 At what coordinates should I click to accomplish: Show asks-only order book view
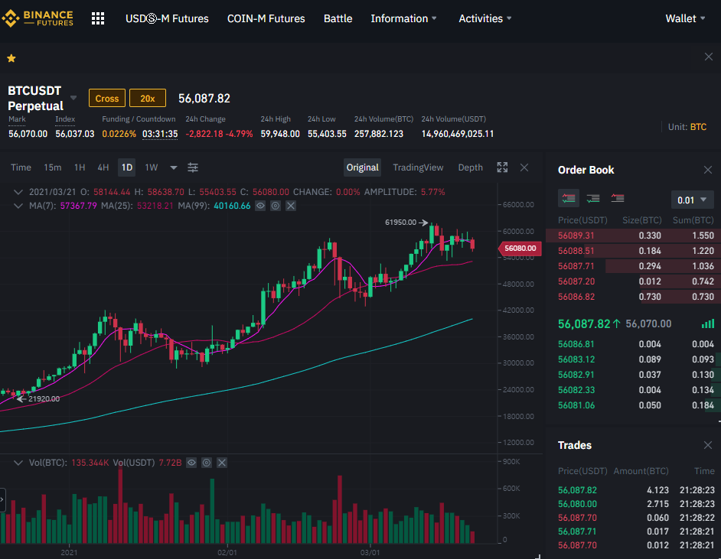(x=617, y=198)
